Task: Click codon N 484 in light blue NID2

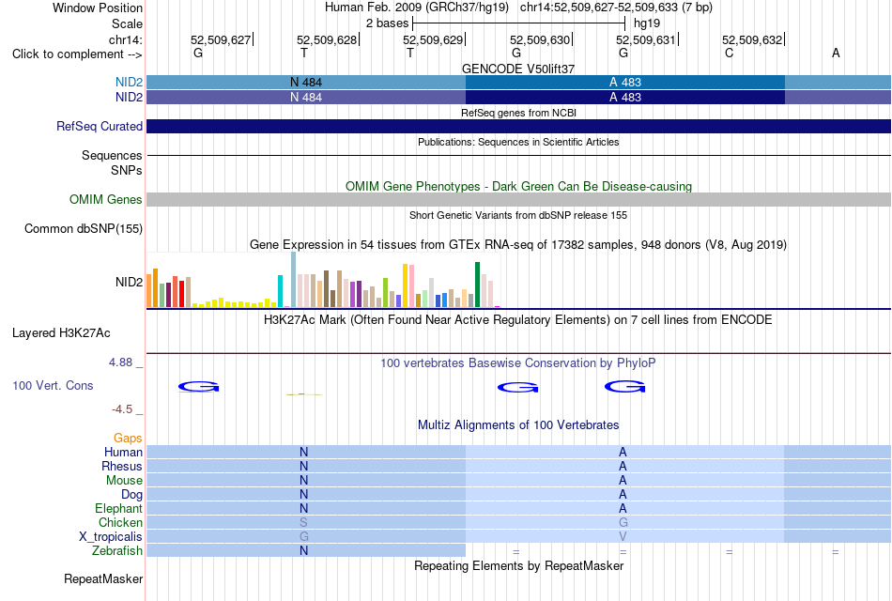Action: (306, 82)
